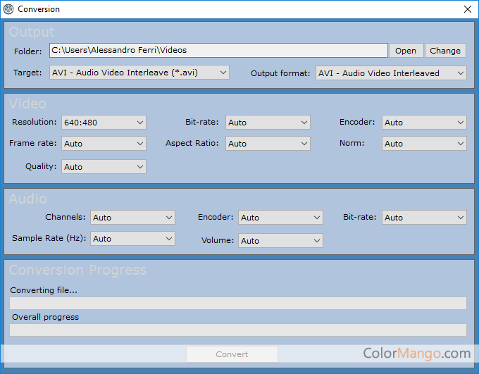
Task: Expand the video Resolution dropdown
Action: 104,123
